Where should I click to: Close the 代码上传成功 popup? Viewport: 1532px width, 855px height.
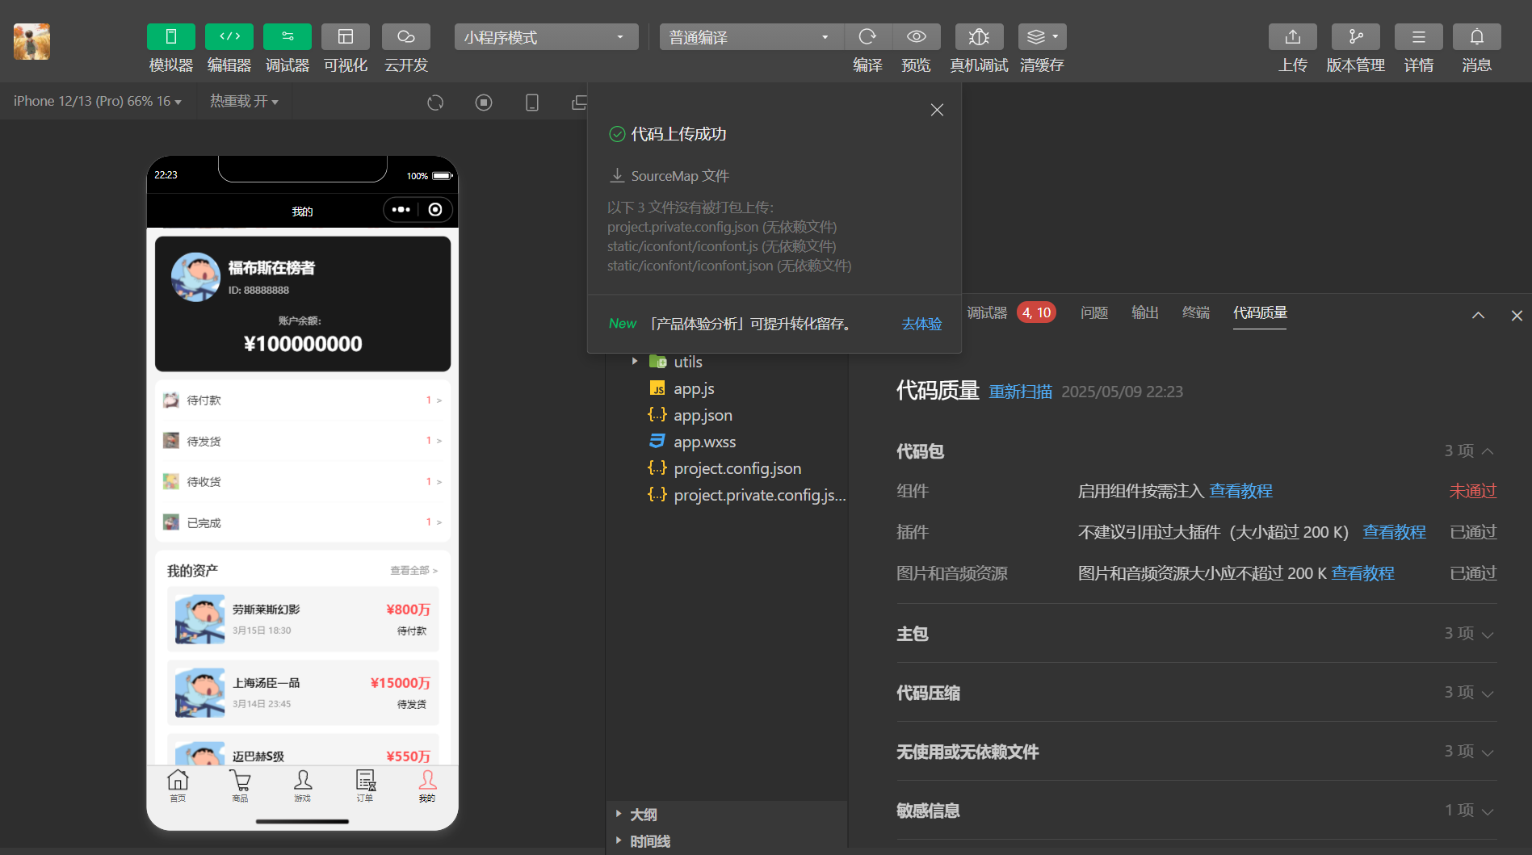click(937, 110)
